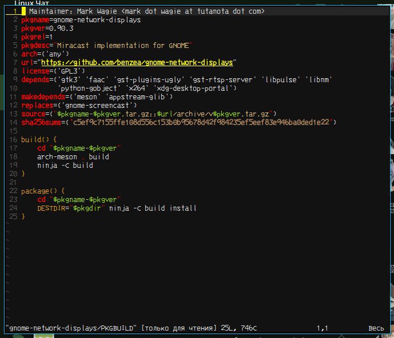Click 'gnome-screencast' in the replaces line

97,106
